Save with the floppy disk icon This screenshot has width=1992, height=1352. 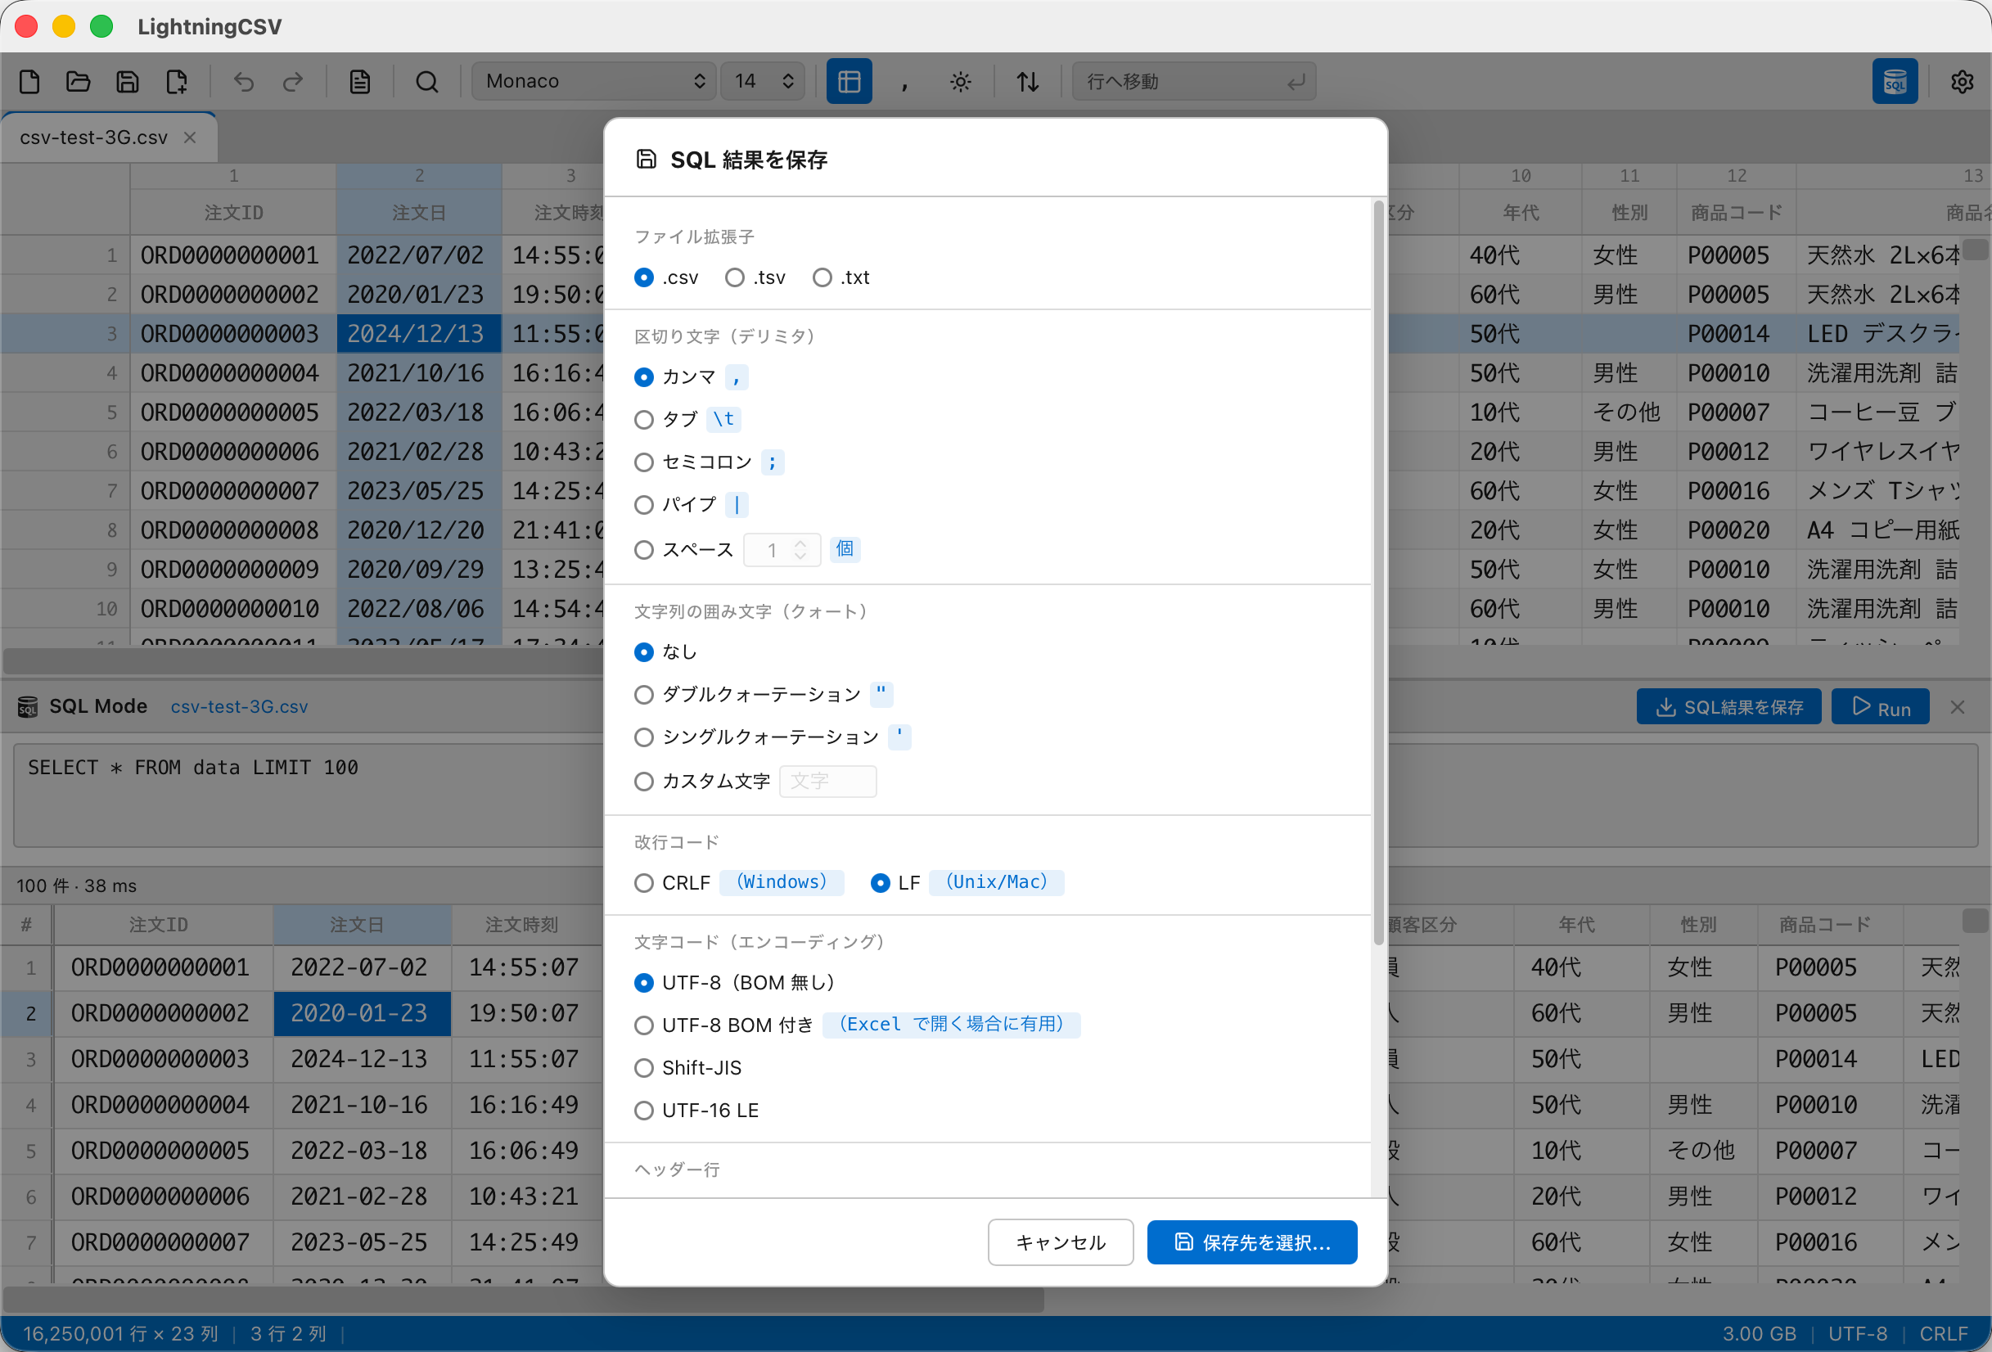(128, 82)
